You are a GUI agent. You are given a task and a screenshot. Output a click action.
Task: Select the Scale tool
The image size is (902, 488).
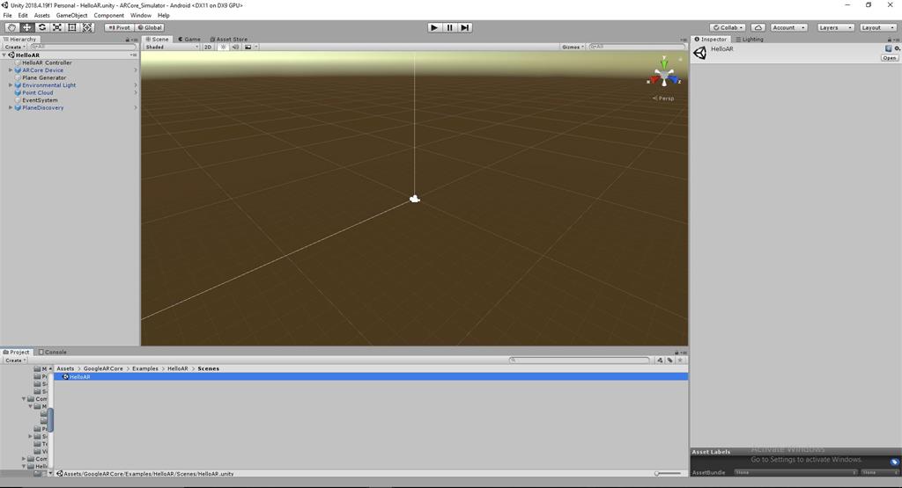tap(57, 27)
